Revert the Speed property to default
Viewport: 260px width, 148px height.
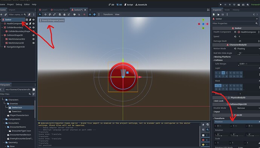point(235,36)
